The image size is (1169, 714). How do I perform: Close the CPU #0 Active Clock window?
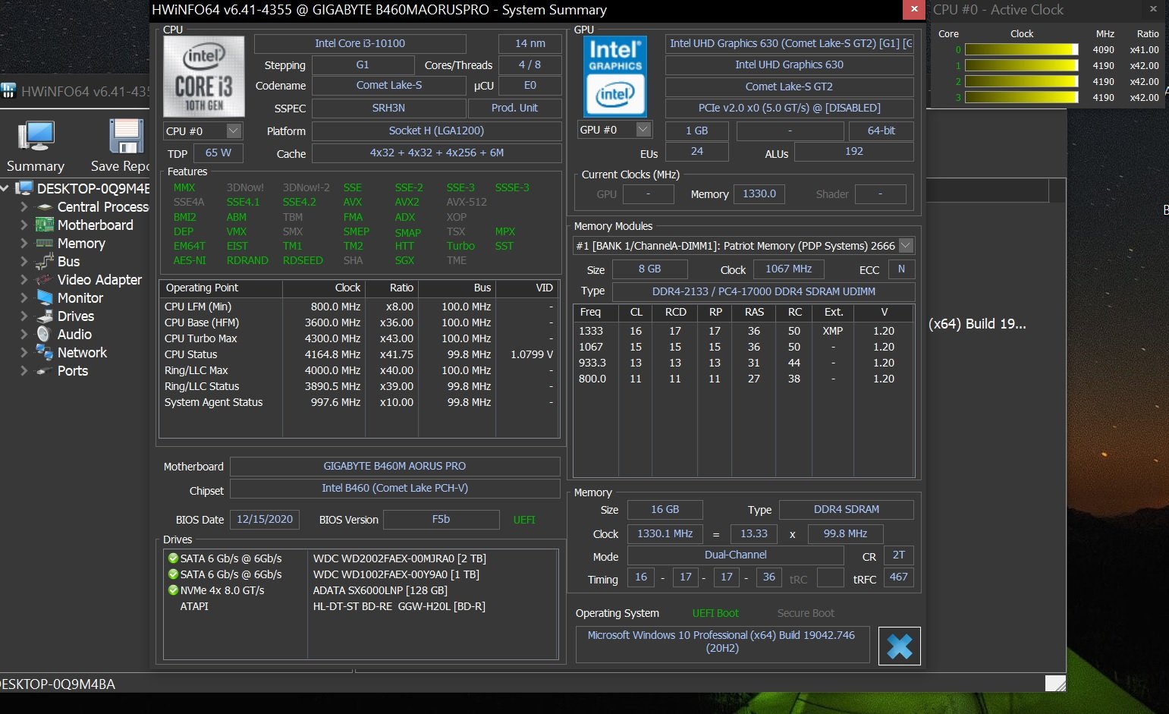tap(1153, 9)
